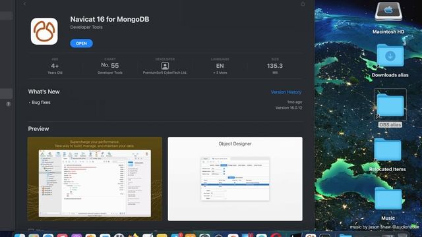Viewport: 422px width, 237px height.
Task: Click the 'EN' language value
Action: (220, 66)
